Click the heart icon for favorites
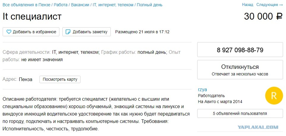286x136 pixels. pos(9,32)
